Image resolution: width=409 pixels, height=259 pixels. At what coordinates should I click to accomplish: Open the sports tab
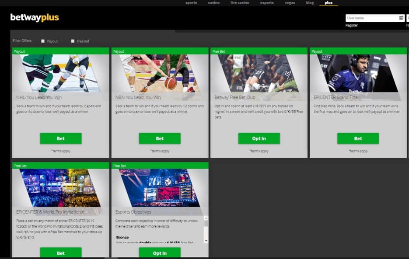(191, 3)
